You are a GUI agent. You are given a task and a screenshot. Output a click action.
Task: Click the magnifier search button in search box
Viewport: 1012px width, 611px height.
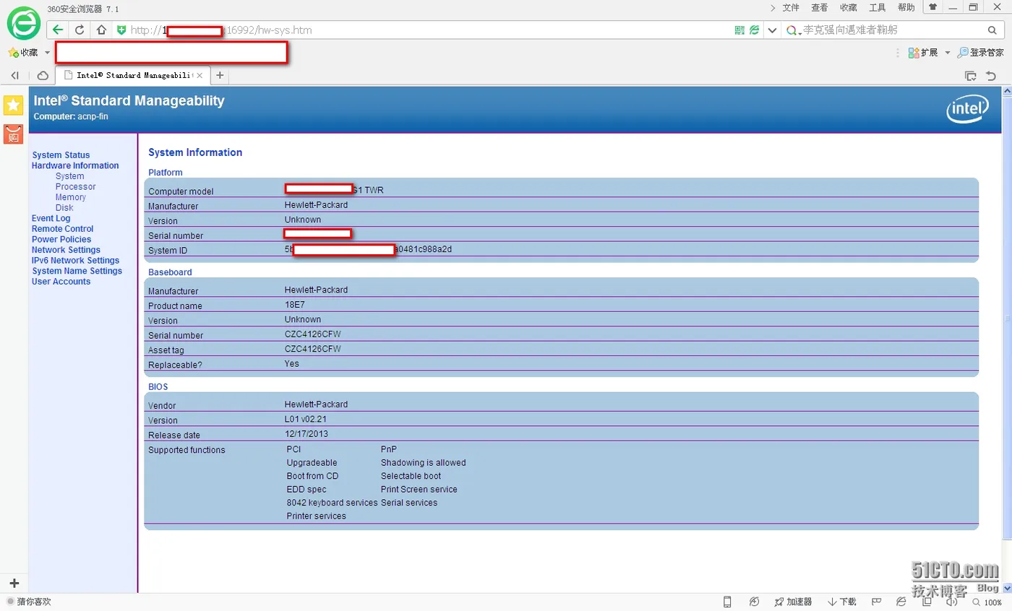tap(992, 30)
